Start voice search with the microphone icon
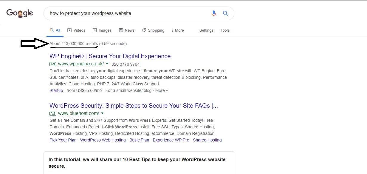Viewport: 367px width, 174px height. 213,13
